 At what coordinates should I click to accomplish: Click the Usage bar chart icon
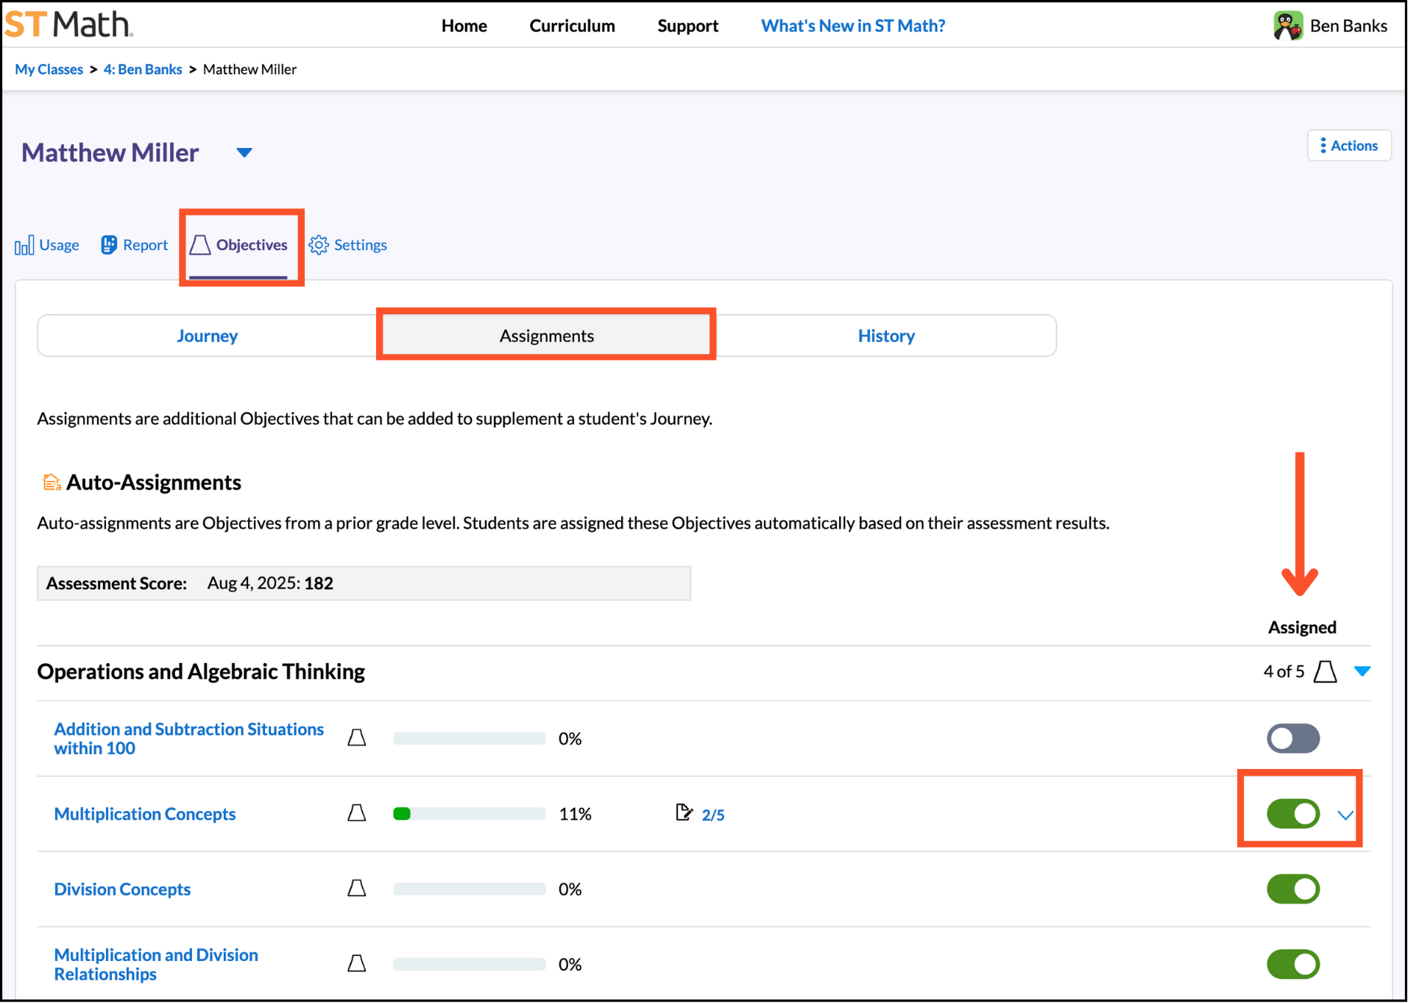(x=24, y=245)
